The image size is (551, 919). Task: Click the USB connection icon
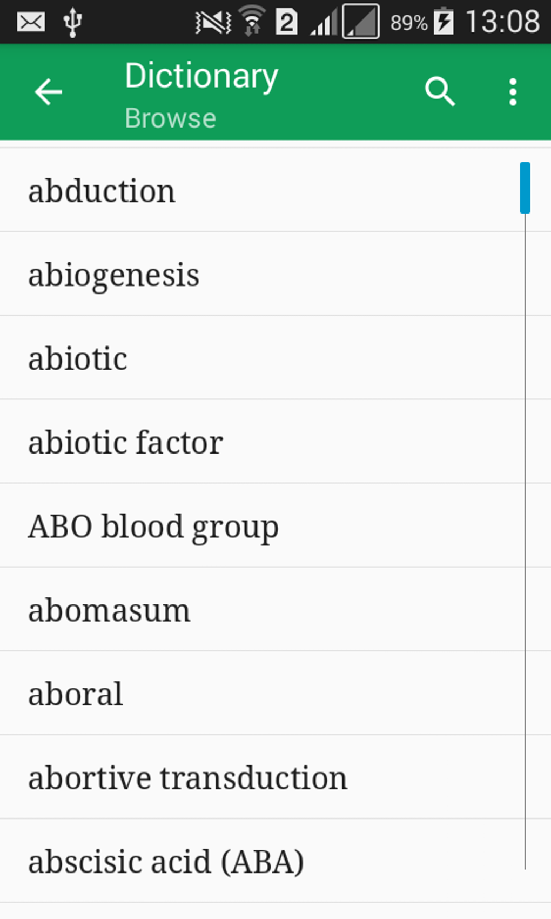[x=73, y=21]
